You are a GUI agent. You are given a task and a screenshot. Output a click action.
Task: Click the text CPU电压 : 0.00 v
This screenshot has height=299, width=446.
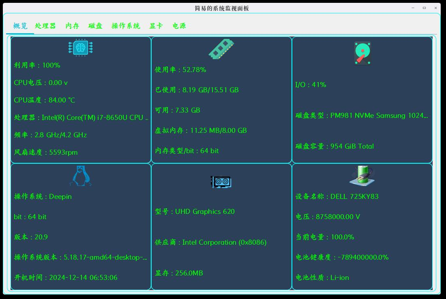click(41, 83)
